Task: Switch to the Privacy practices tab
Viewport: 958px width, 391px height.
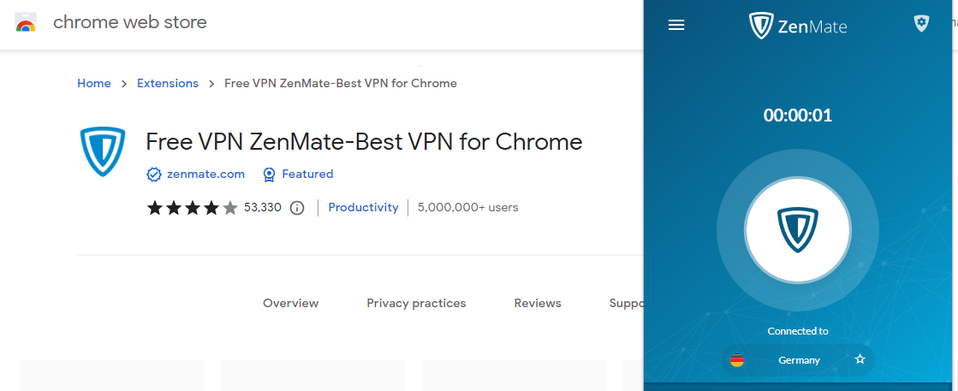Action: click(416, 303)
